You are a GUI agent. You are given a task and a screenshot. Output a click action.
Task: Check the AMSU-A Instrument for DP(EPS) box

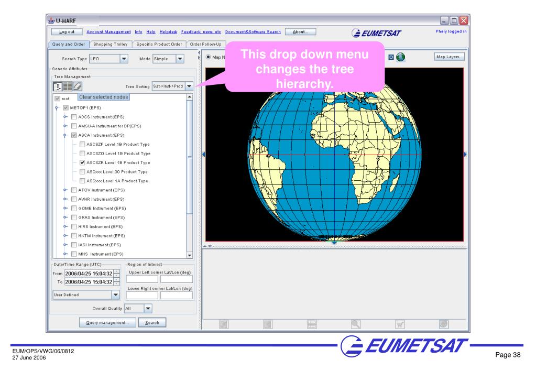point(74,126)
